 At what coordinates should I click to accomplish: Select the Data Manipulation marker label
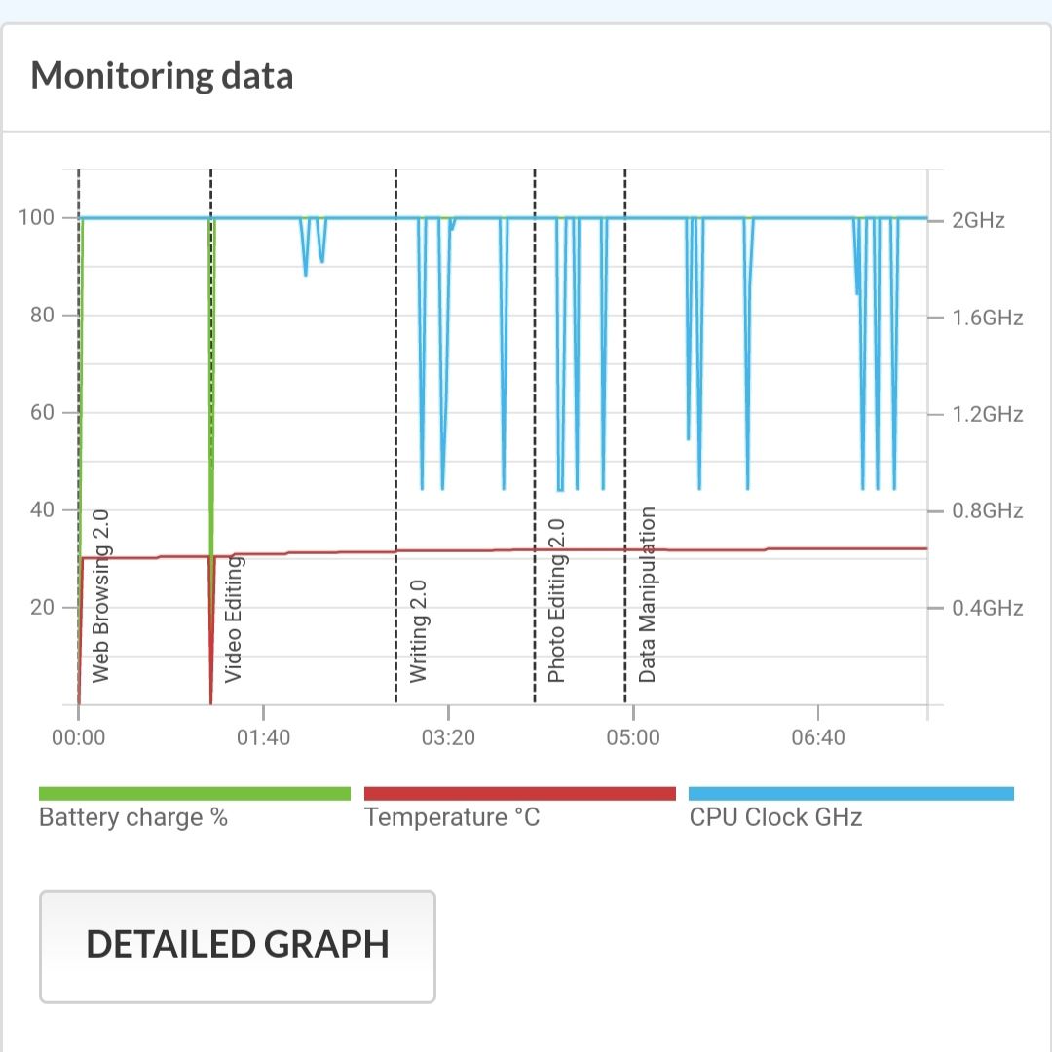[647, 594]
